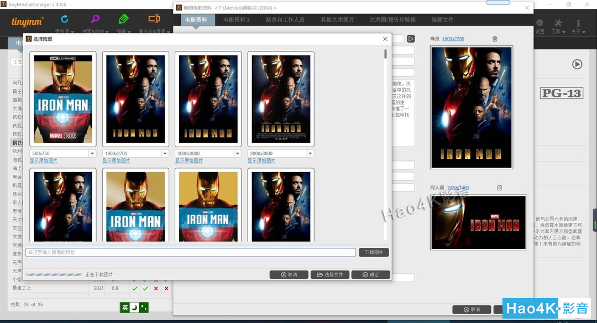
Task: Click the green pencil edit icon
Action: 123,19
